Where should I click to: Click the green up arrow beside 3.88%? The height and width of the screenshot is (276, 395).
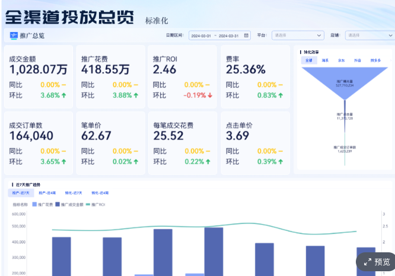coord(136,95)
